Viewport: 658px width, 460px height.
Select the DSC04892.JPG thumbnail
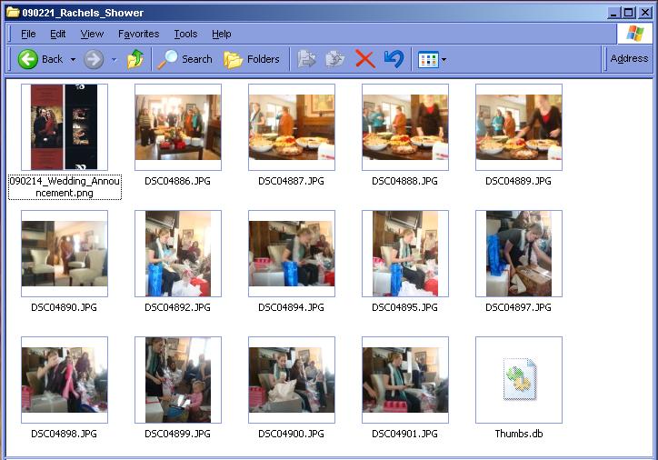178,254
